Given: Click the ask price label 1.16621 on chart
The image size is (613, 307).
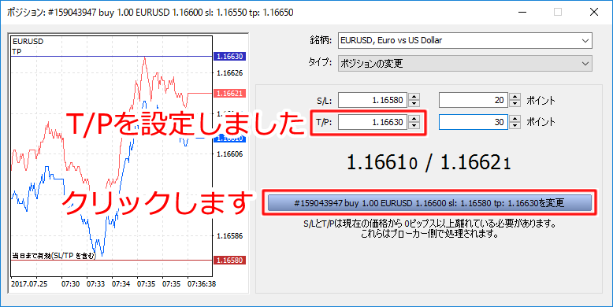Looking at the screenshot, I should 229,94.
